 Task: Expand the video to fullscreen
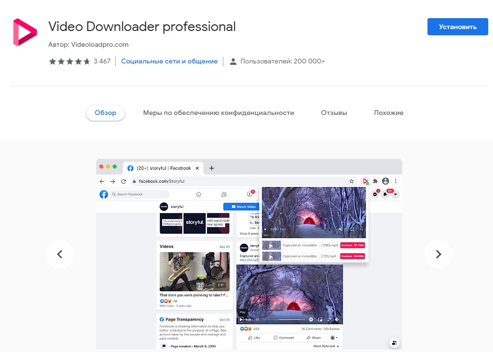[329, 320]
